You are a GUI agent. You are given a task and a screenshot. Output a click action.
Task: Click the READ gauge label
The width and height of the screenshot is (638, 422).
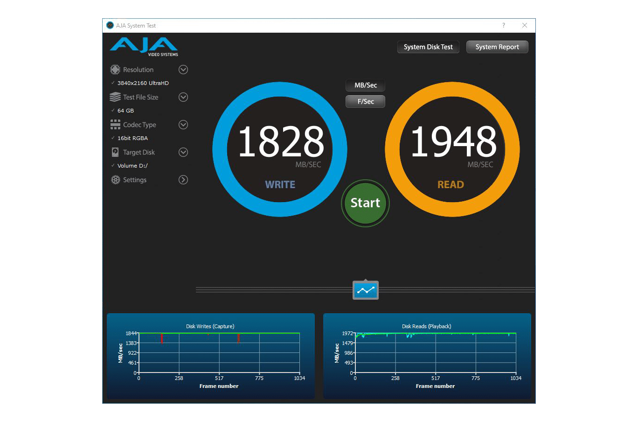tap(451, 184)
